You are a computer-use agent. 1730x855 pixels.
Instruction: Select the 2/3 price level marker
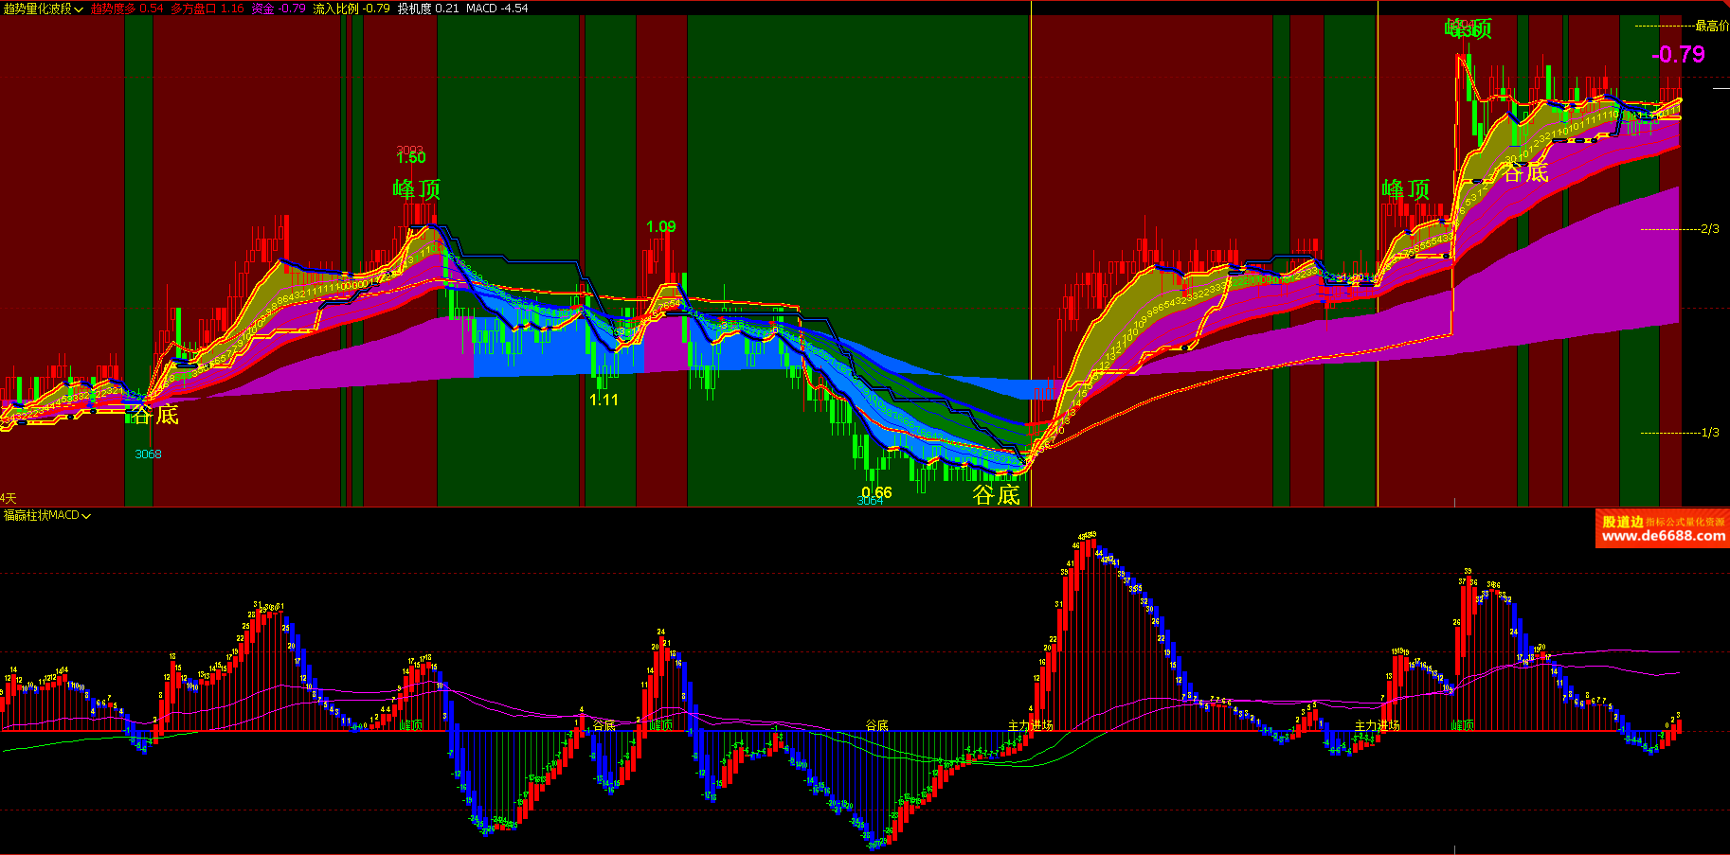(x=1709, y=229)
